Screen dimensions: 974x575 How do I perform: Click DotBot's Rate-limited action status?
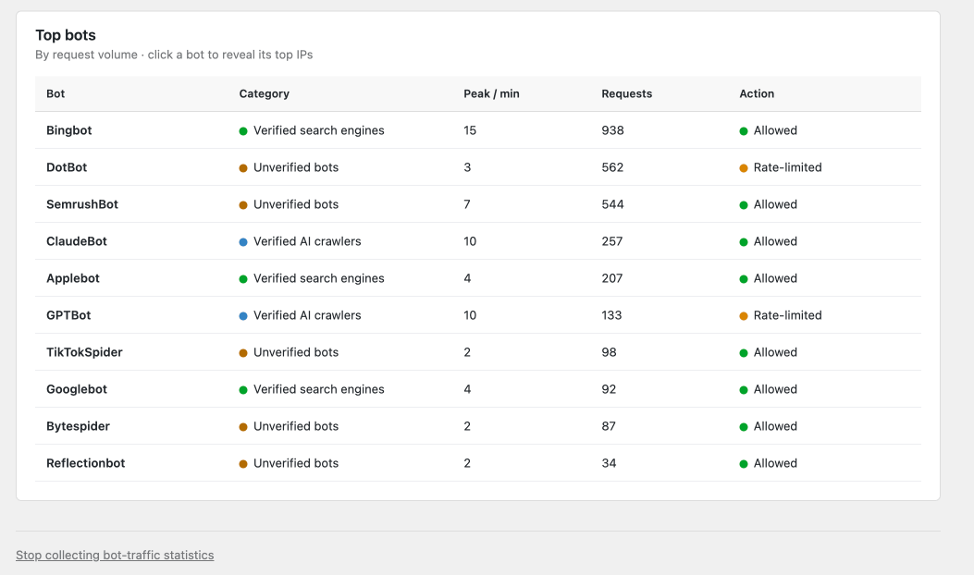pos(780,167)
